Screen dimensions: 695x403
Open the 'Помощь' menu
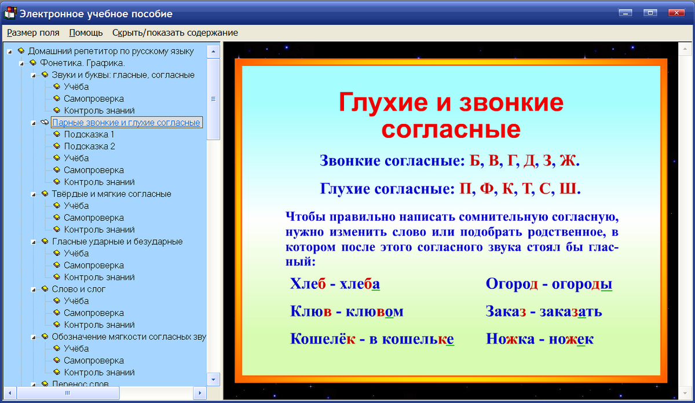point(85,33)
